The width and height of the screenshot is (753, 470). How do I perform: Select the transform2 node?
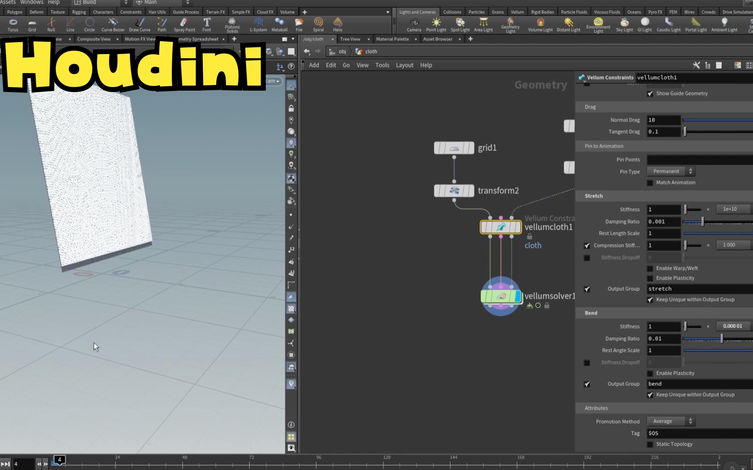[454, 191]
